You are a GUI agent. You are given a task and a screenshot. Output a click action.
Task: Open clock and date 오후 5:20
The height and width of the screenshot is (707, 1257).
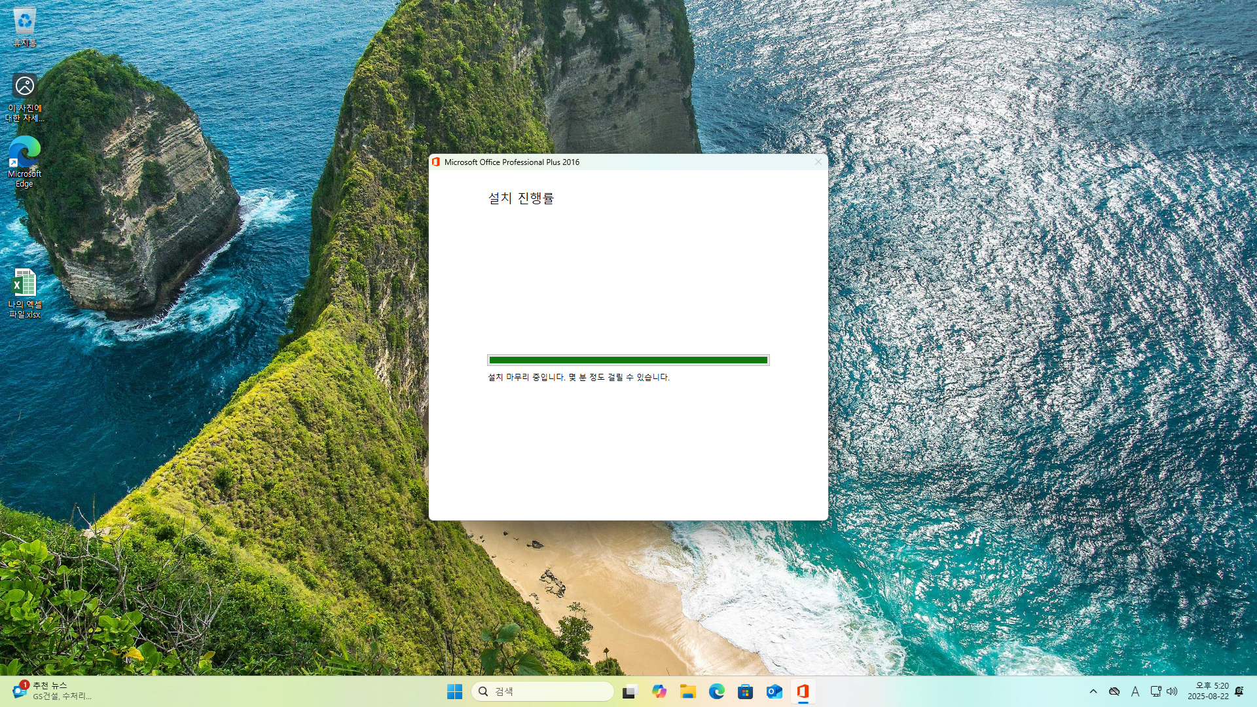[x=1208, y=691]
